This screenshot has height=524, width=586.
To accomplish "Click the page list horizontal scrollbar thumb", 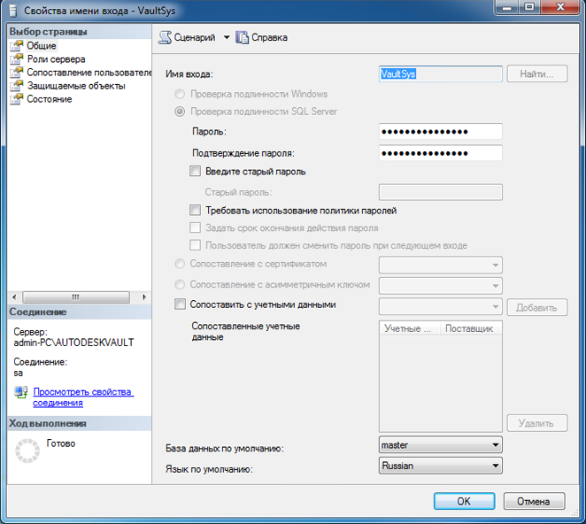I will click(76, 297).
